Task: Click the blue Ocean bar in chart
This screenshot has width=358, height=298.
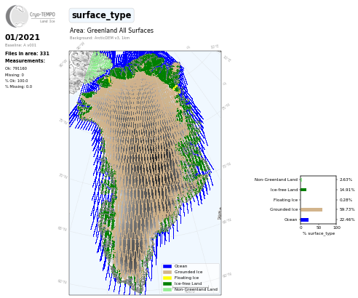Action: pos(305,220)
